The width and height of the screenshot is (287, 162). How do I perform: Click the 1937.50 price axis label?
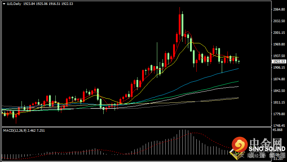tap(279, 56)
